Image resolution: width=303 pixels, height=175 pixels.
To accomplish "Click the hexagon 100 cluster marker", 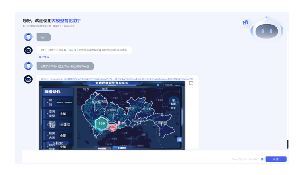I will (102, 124).
